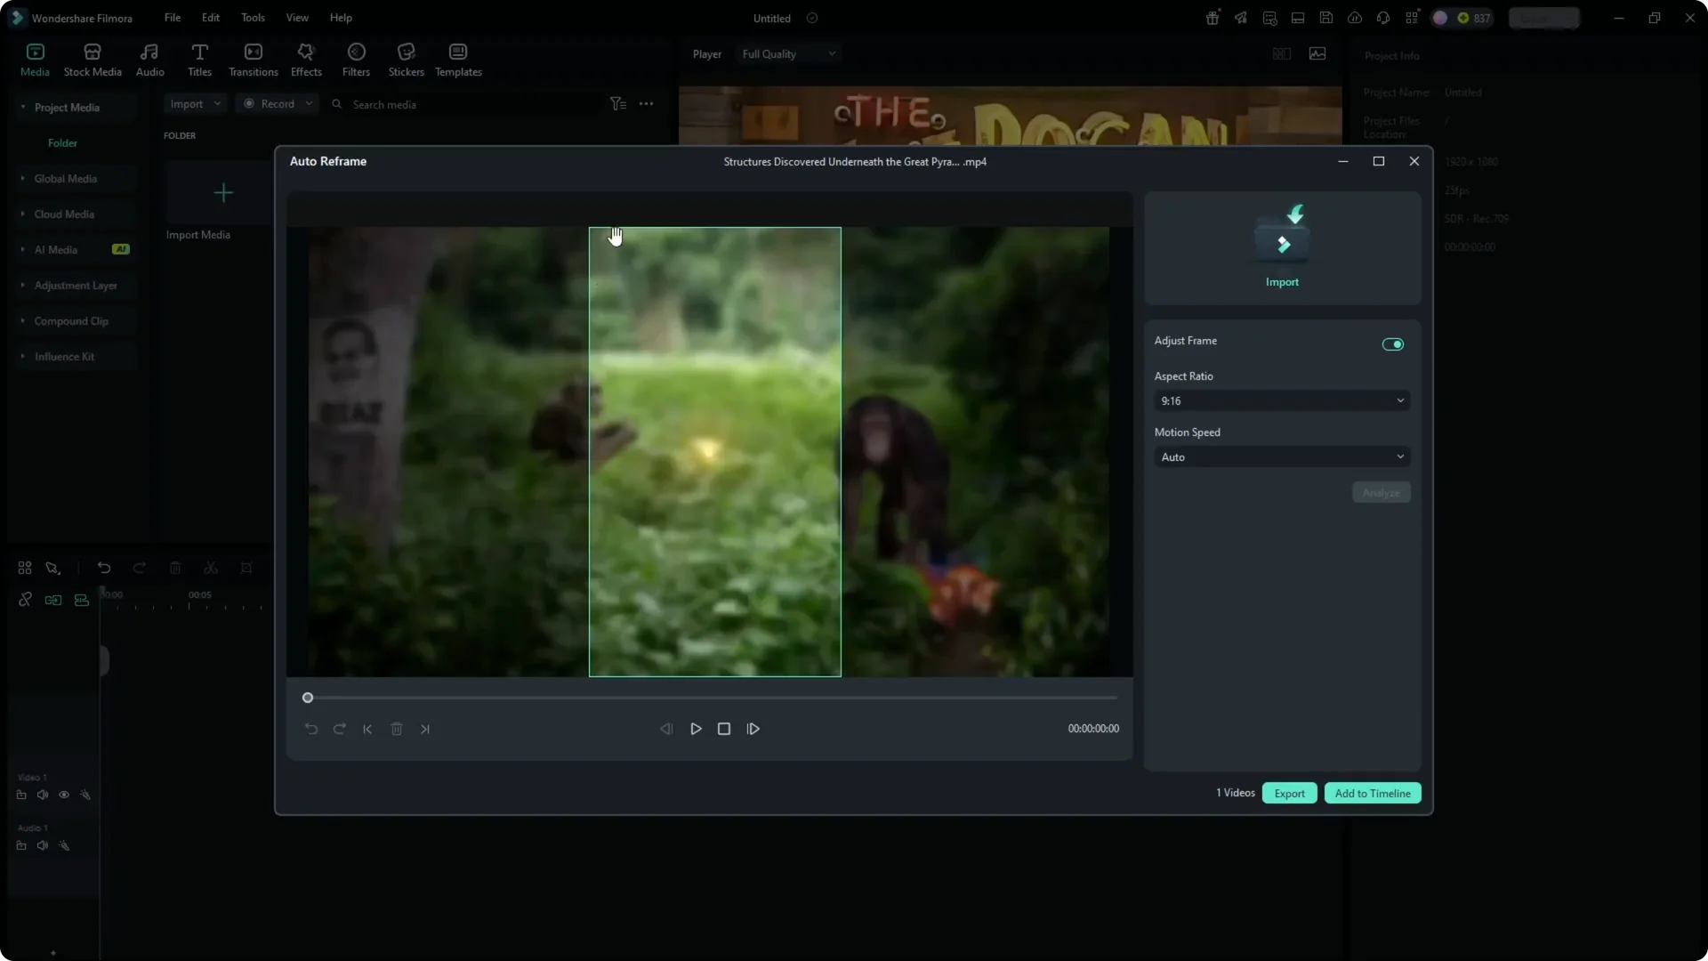Toggle the Adjust Frame switch
The width and height of the screenshot is (1708, 961).
[x=1392, y=343]
